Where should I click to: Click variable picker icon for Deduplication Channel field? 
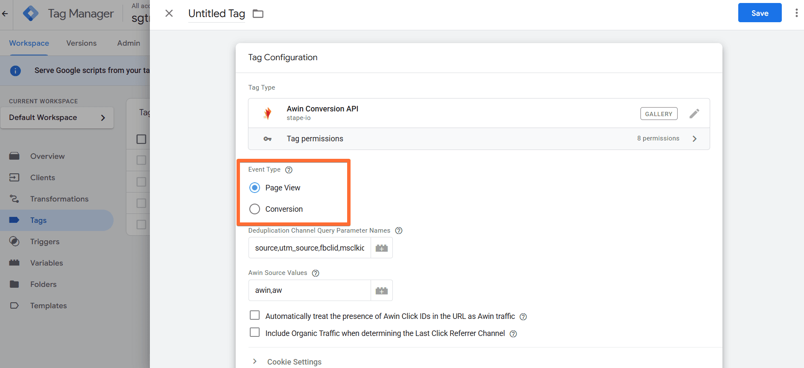(381, 248)
